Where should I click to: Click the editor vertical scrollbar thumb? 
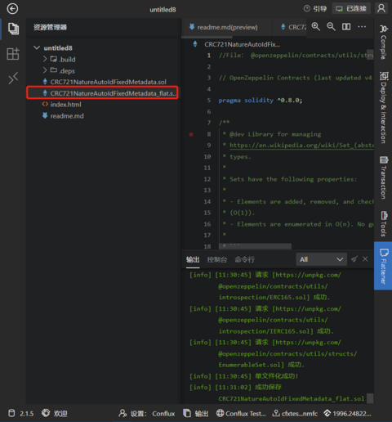370,55
